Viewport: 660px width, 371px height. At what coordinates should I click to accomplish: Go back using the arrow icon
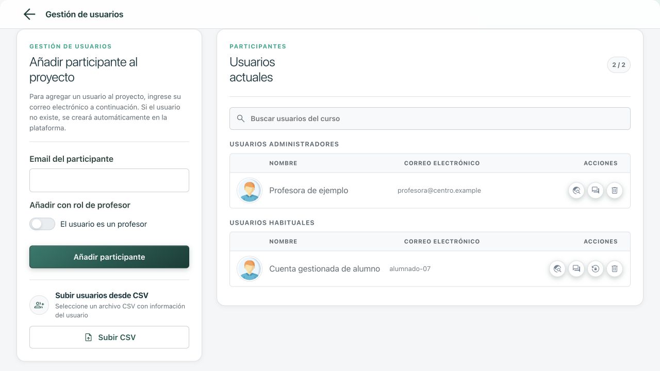coord(29,14)
